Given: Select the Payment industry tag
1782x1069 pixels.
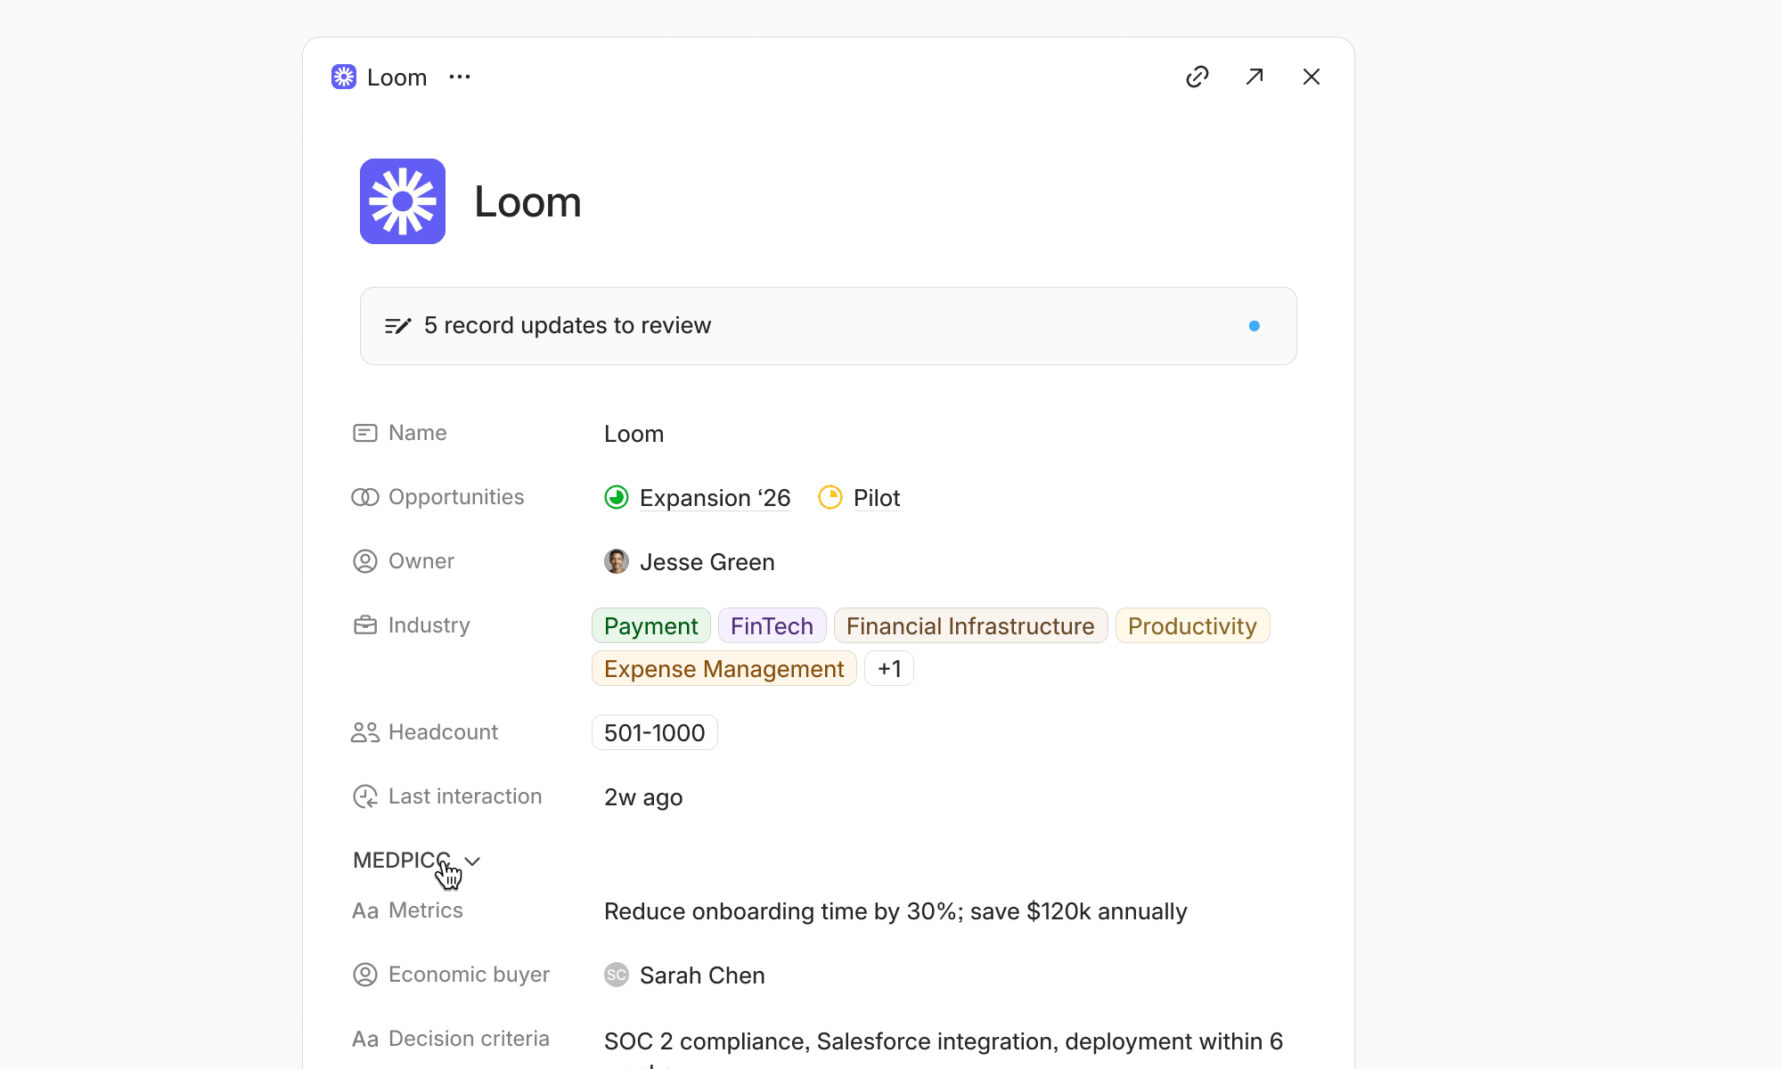Looking at the screenshot, I should point(651,625).
